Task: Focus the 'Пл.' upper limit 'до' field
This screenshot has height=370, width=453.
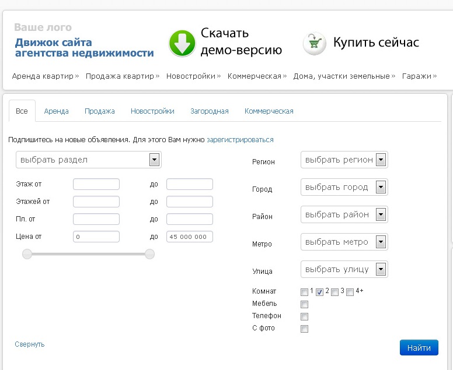Action: point(190,219)
